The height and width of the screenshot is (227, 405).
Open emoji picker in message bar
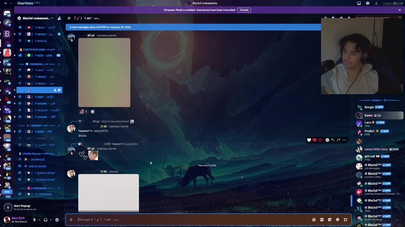click(x=338, y=220)
